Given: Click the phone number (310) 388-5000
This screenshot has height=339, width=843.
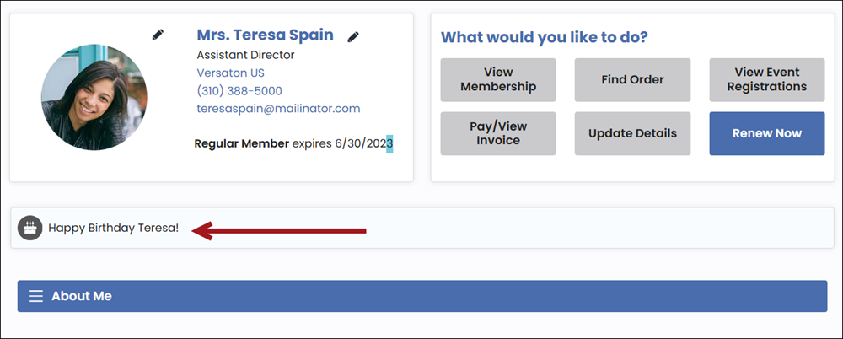Looking at the screenshot, I should click(239, 91).
